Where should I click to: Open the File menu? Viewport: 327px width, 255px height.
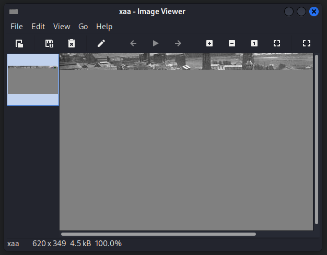[x=17, y=27]
